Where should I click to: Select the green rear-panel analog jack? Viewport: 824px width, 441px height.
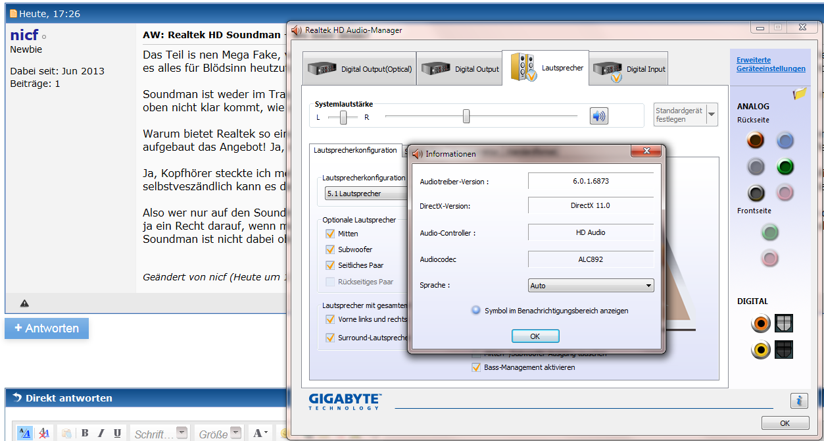tap(785, 167)
